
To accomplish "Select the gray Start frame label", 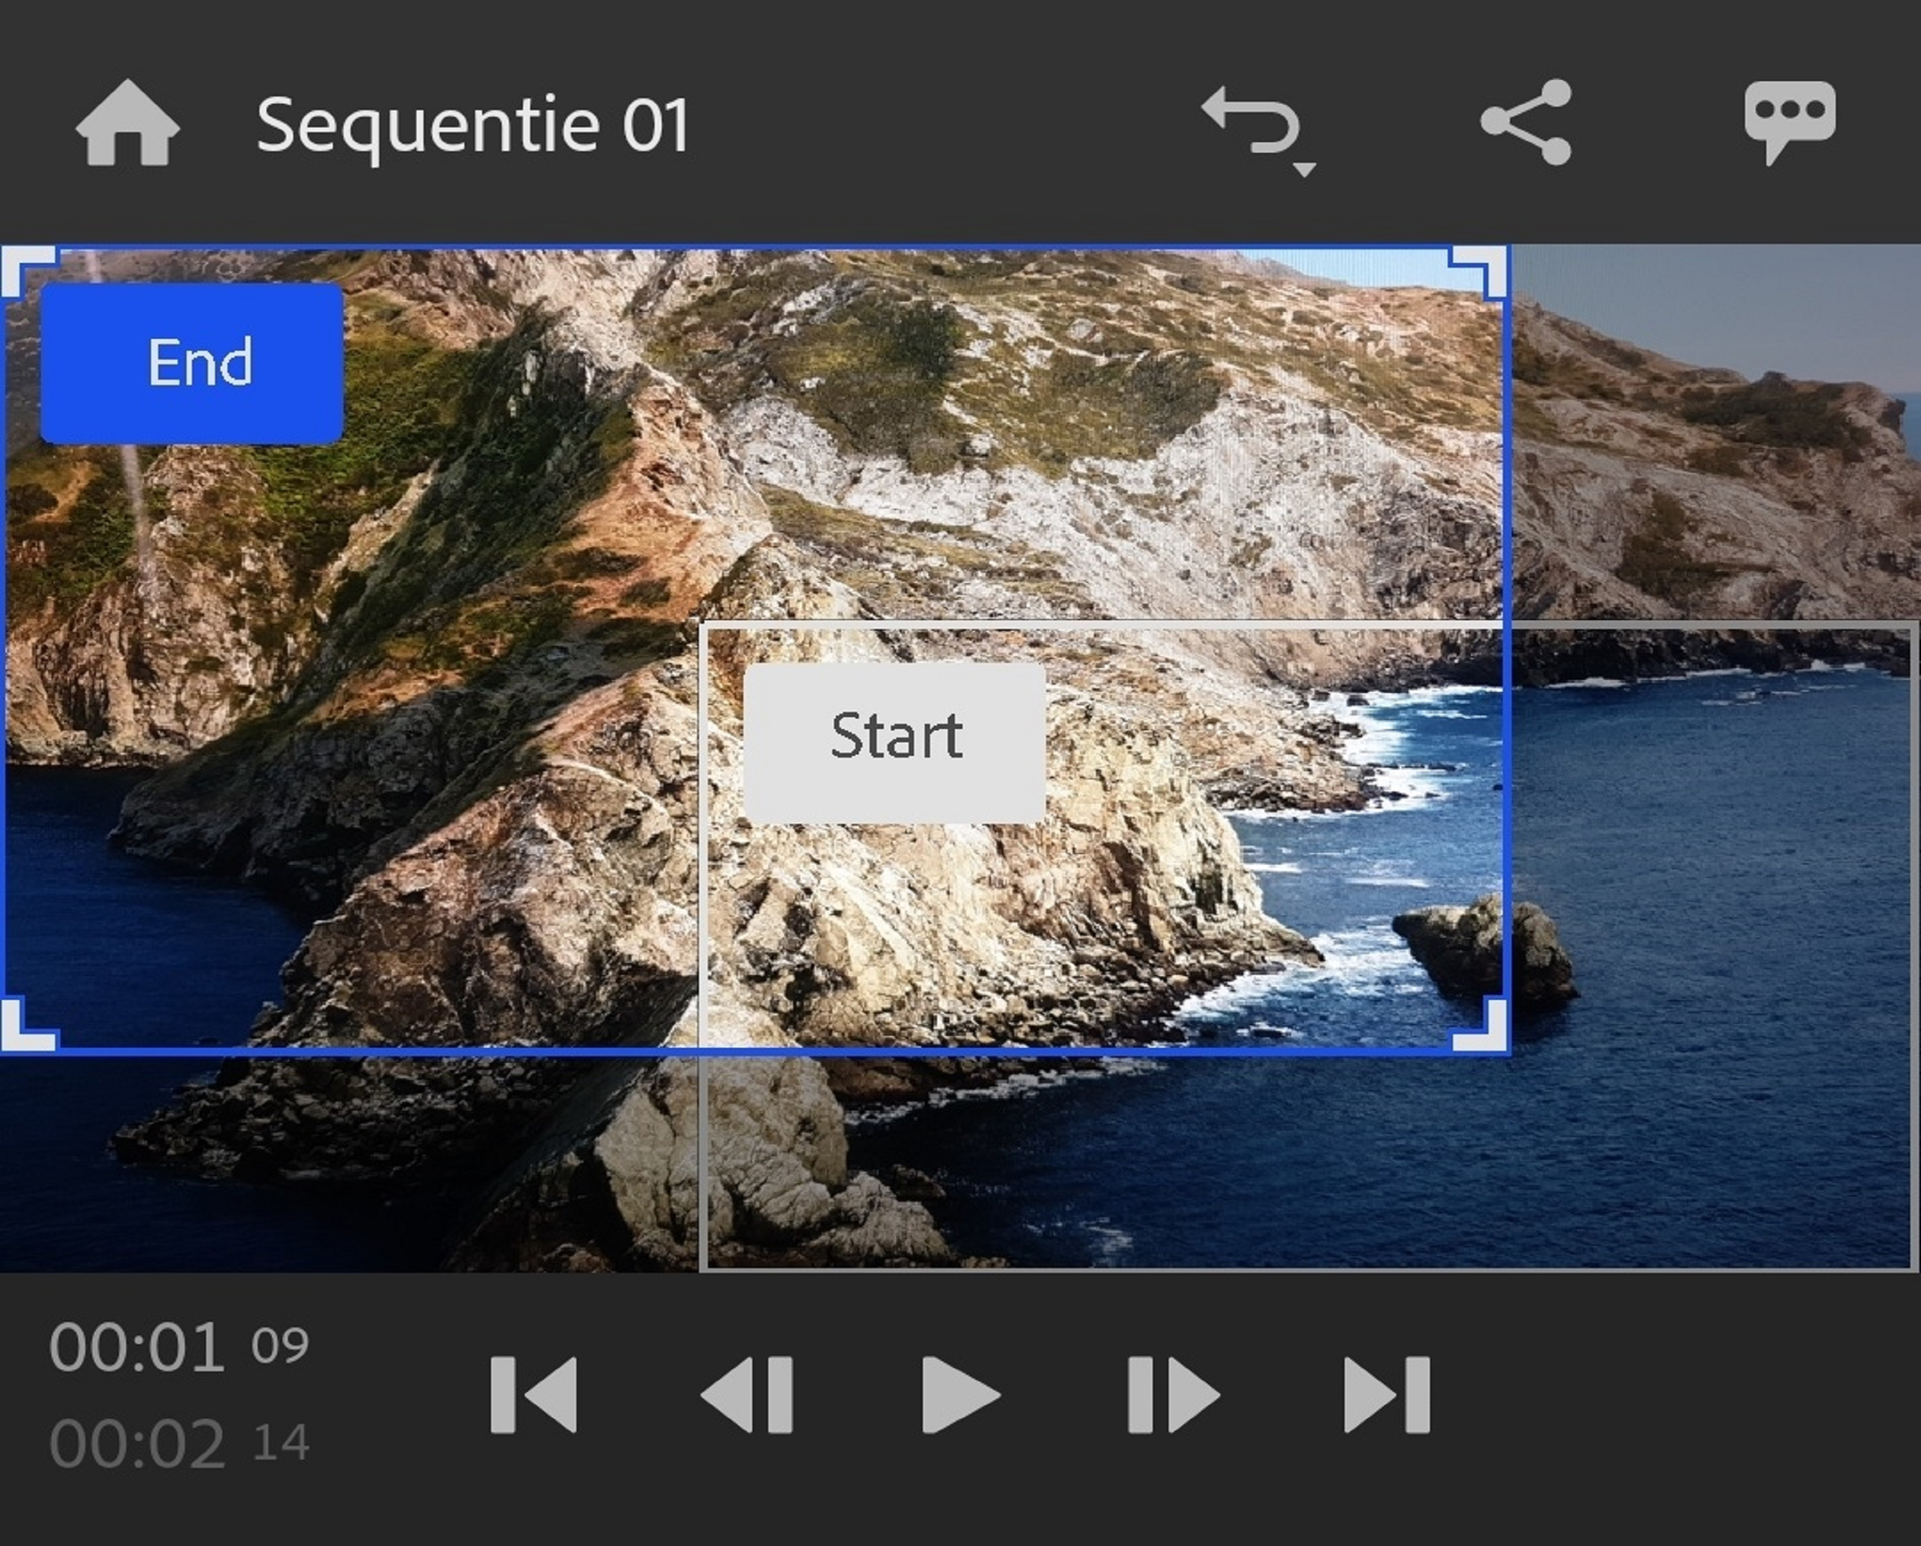I will pyautogui.click(x=894, y=742).
